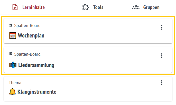Open the three-dot menu for Liedersammlung

tap(162, 56)
